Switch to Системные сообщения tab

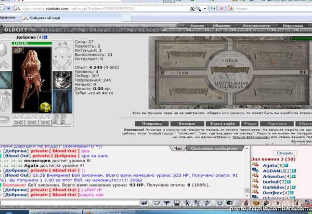pos(214,148)
